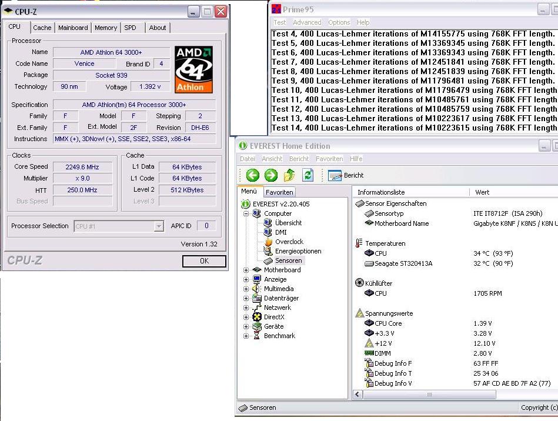Open the EVEREST Datei menu
The width and height of the screenshot is (558, 421).
[248, 159]
